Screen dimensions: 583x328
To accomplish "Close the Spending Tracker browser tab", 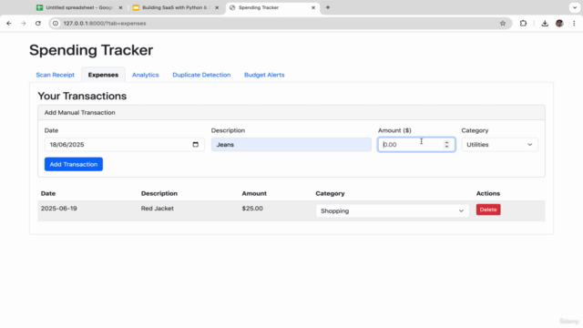I will (x=313, y=7).
